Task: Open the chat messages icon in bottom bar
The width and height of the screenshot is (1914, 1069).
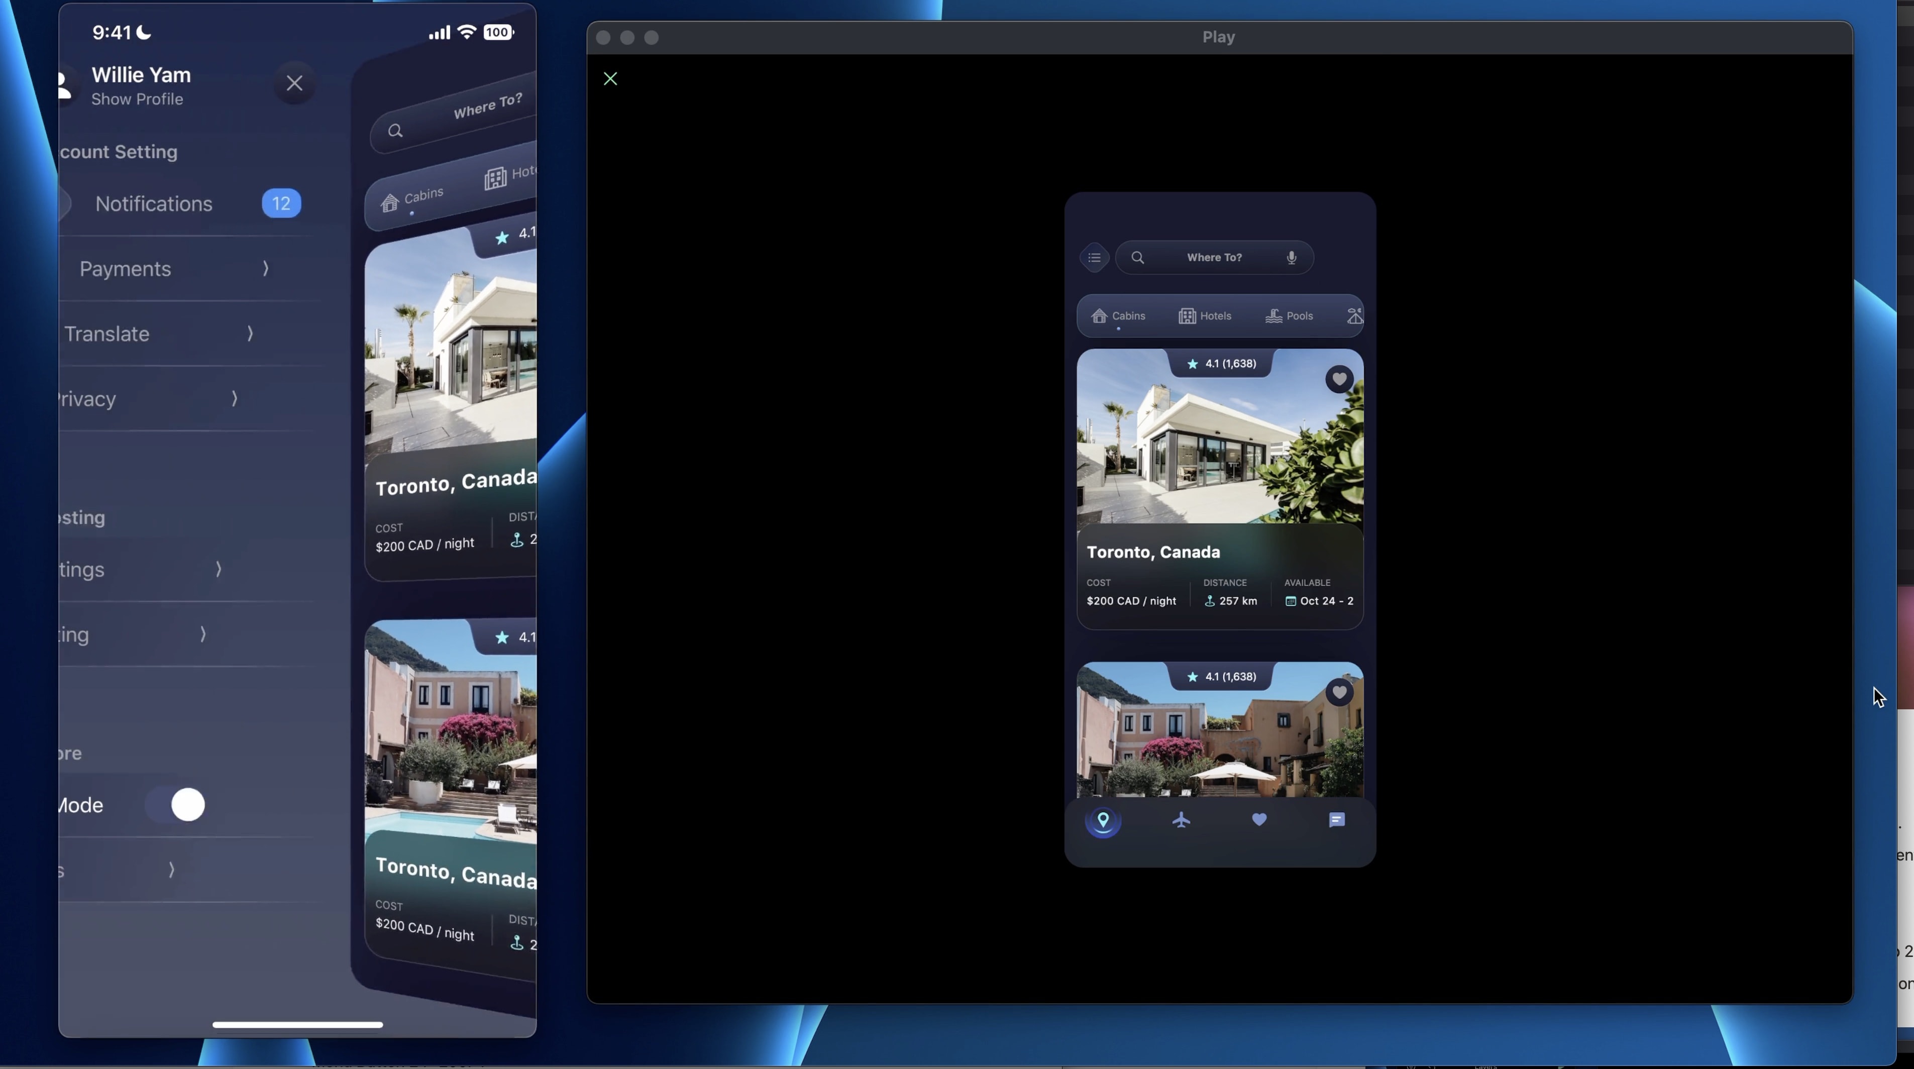Action: [1337, 820]
